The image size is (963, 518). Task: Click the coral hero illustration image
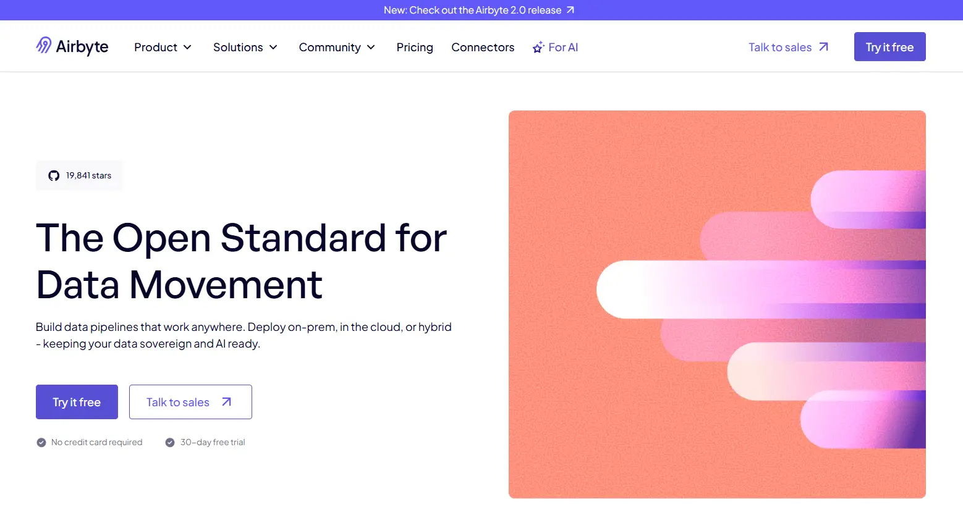717,304
